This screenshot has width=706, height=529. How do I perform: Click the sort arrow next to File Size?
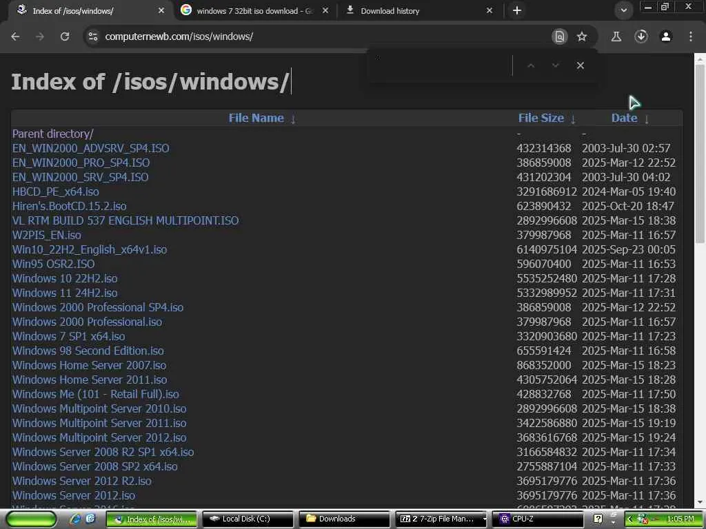(x=573, y=118)
